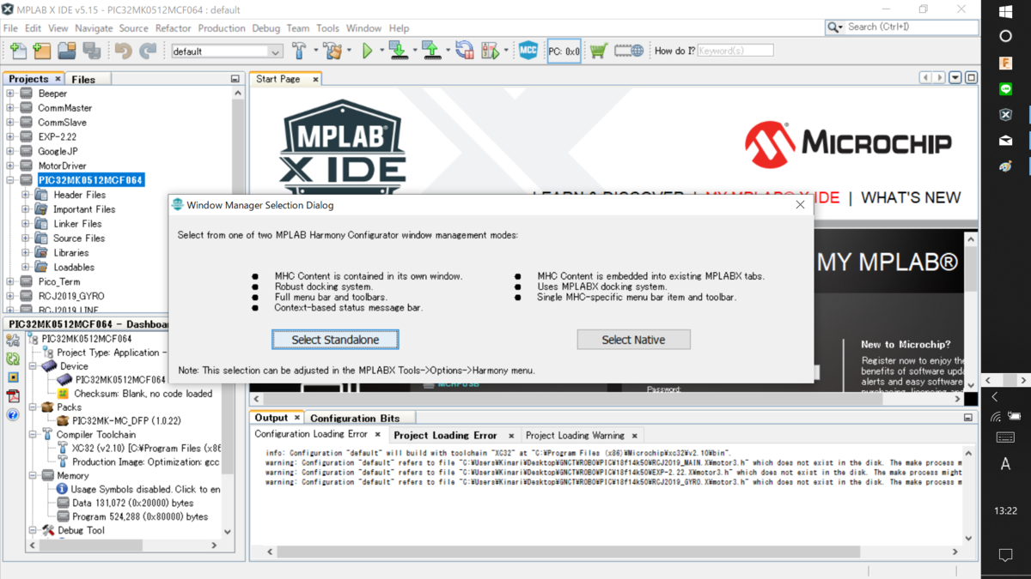Expand the Beeper project node

click(x=10, y=93)
